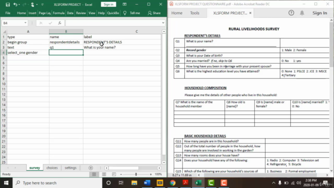This screenshot has width=334, height=188.
Task: Open the Review ribbon tab
Action: point(81,13)
